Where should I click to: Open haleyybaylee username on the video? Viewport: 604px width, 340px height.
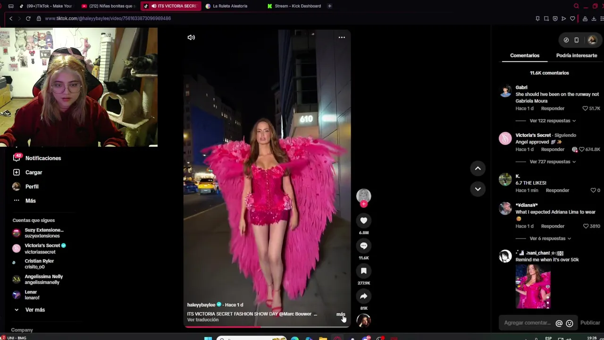click(201, 305)
